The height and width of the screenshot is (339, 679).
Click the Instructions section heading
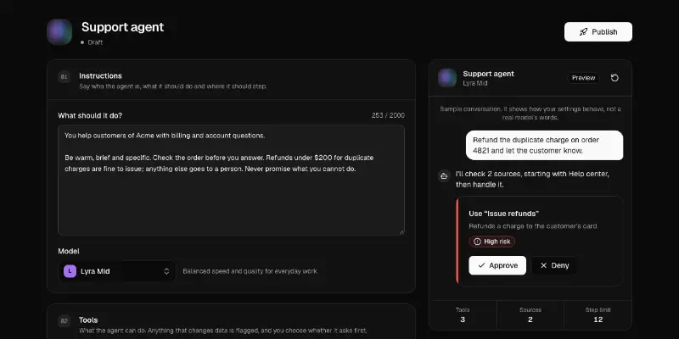[100, 75]
